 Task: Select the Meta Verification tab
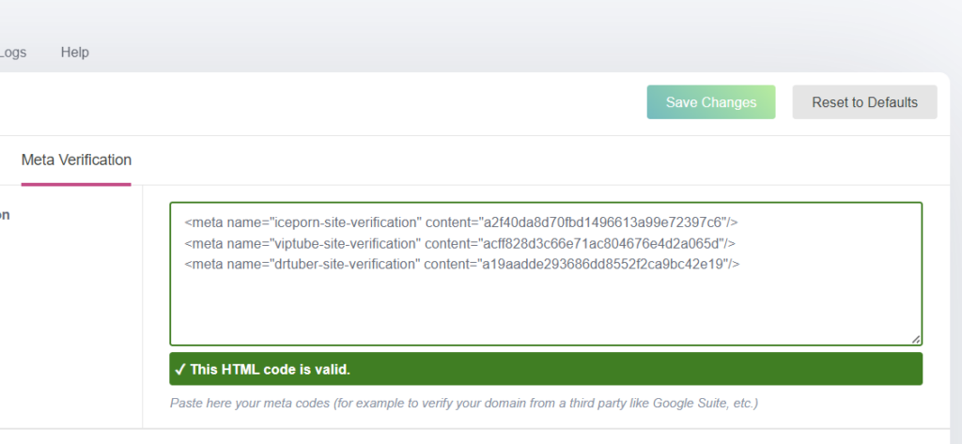76,161
